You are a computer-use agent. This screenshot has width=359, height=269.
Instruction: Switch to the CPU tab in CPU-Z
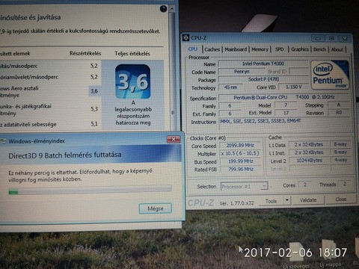(193, 49)
